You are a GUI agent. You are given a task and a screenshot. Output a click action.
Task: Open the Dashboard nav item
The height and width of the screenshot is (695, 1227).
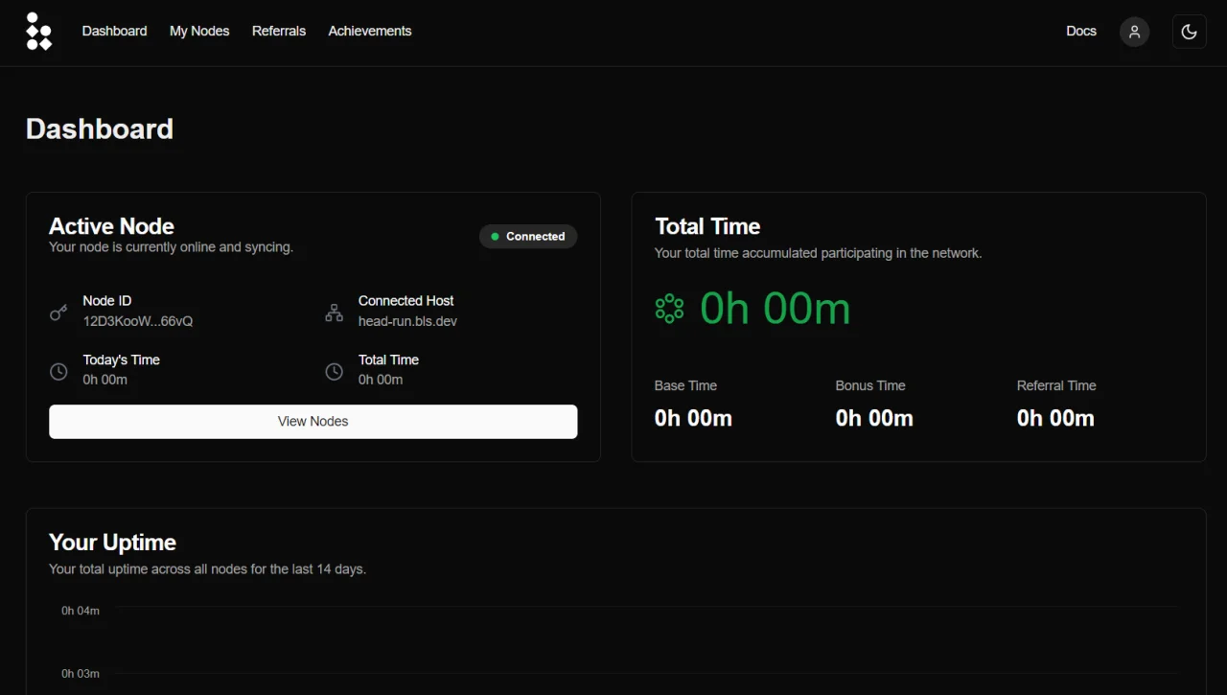click(x=114, y=31)
